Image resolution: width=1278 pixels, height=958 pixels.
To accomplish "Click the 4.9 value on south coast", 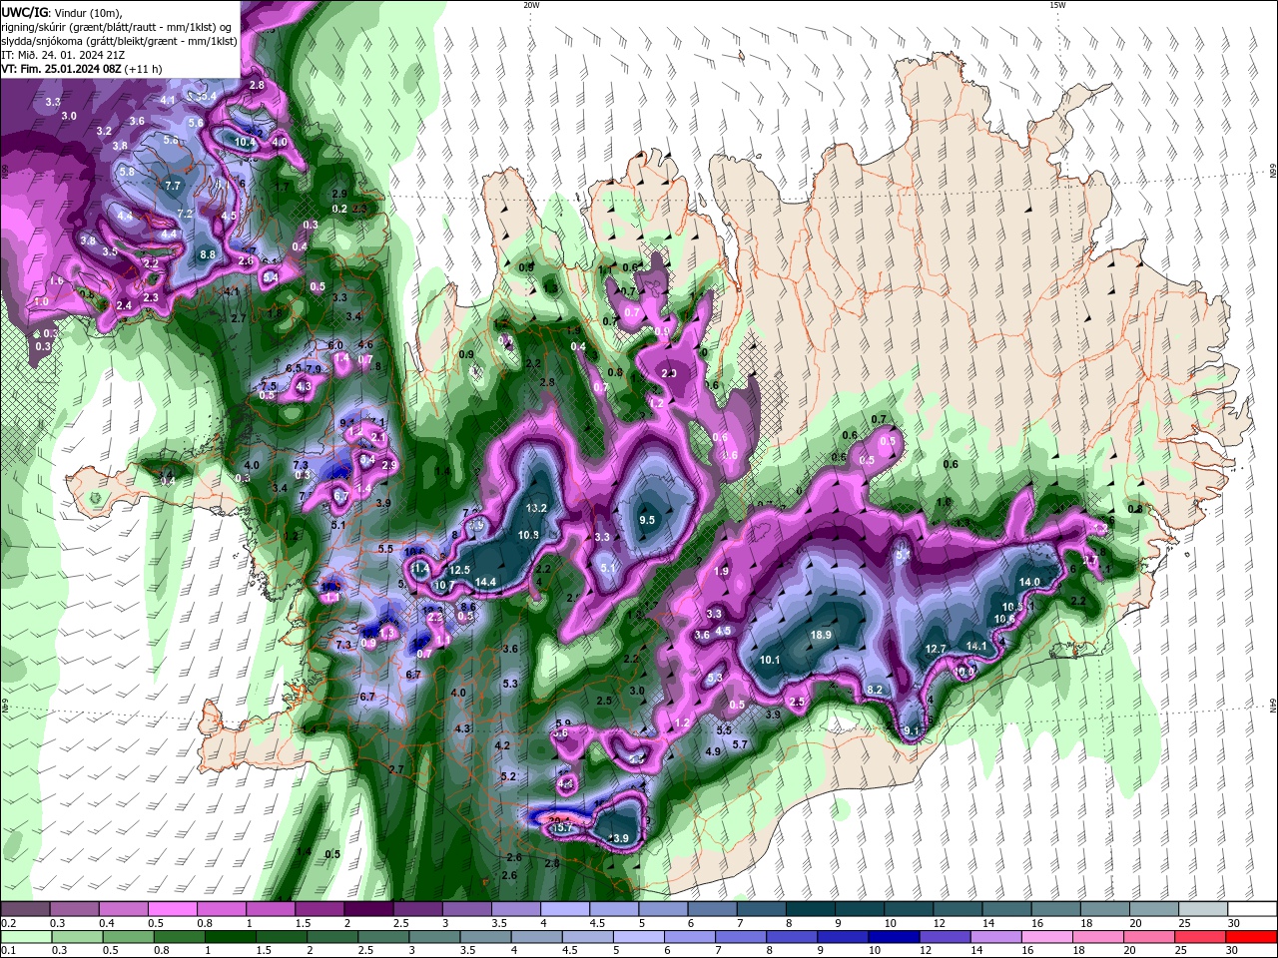I will [x=713, y=751].
